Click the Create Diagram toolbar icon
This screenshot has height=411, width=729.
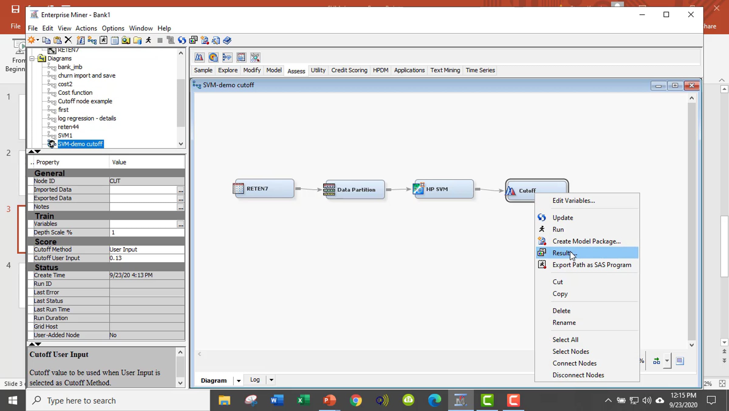coord(92,40)
